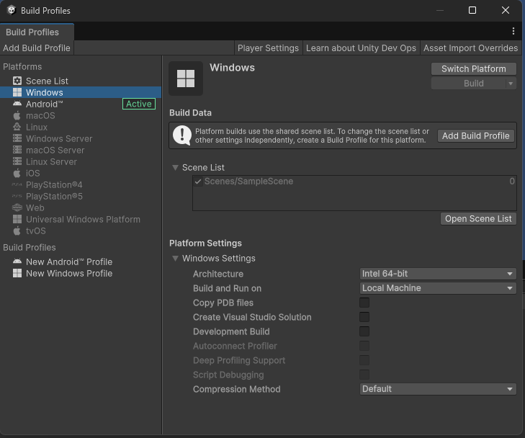Click the PlayStation 5 logo icon

[x=17, y=196]
